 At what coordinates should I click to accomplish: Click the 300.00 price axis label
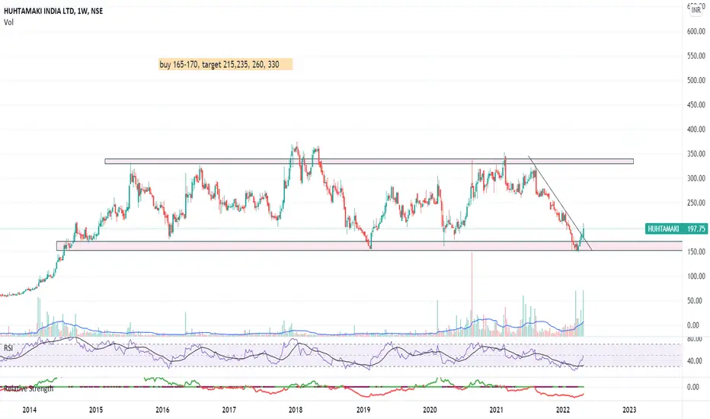(x=696, y=178)
